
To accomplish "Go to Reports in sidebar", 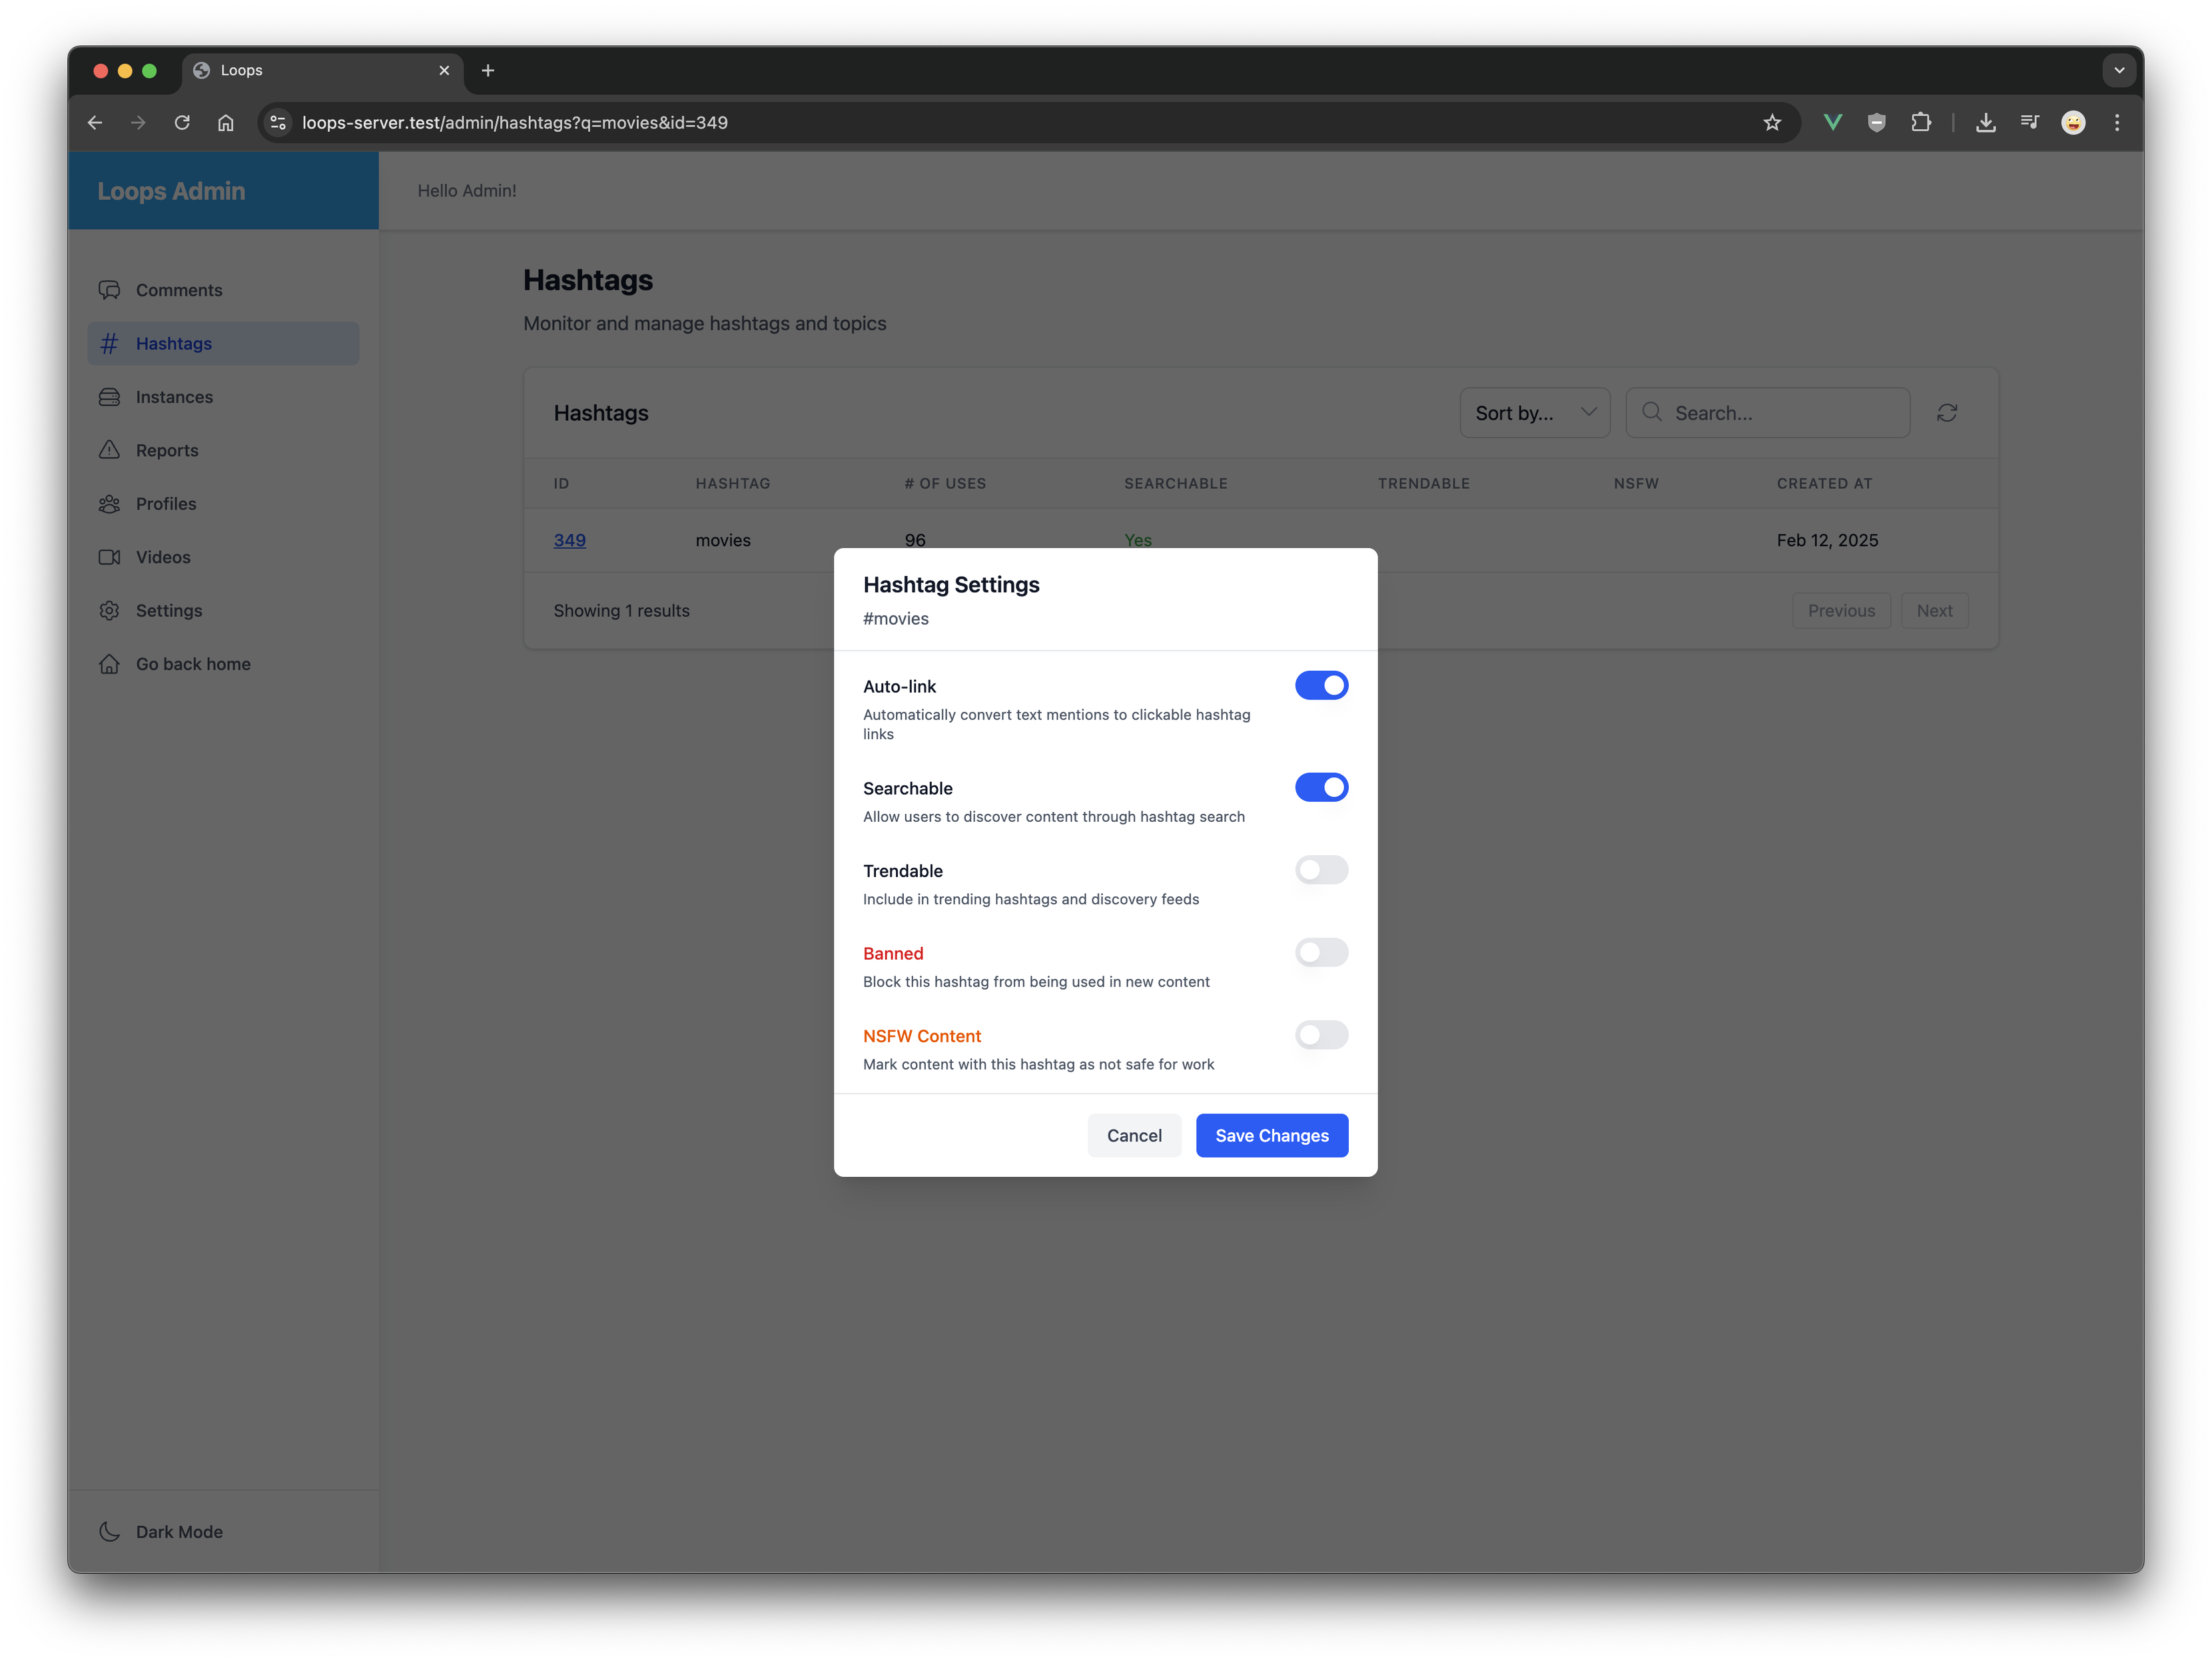I will [167, 450].
